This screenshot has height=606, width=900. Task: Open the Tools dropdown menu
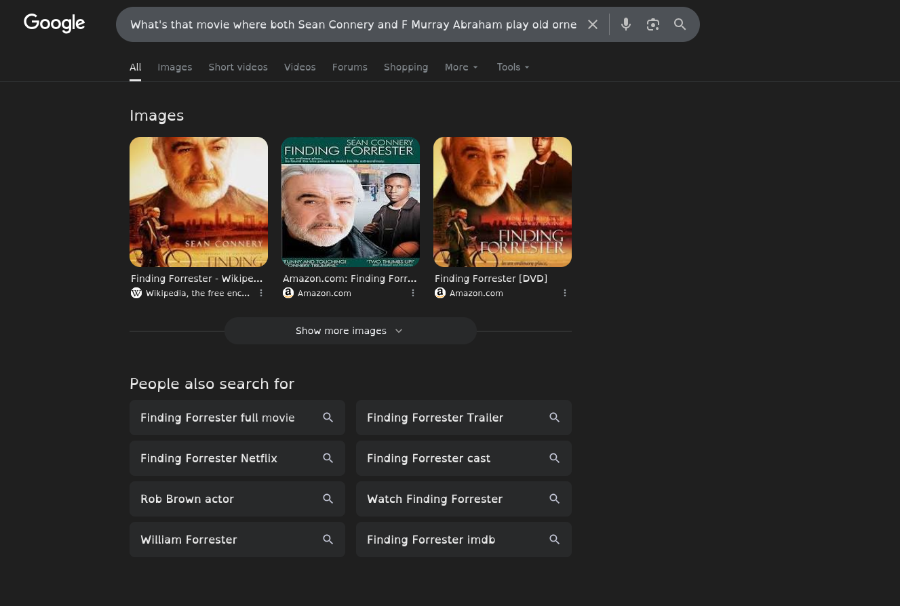[x=513, y=67]
